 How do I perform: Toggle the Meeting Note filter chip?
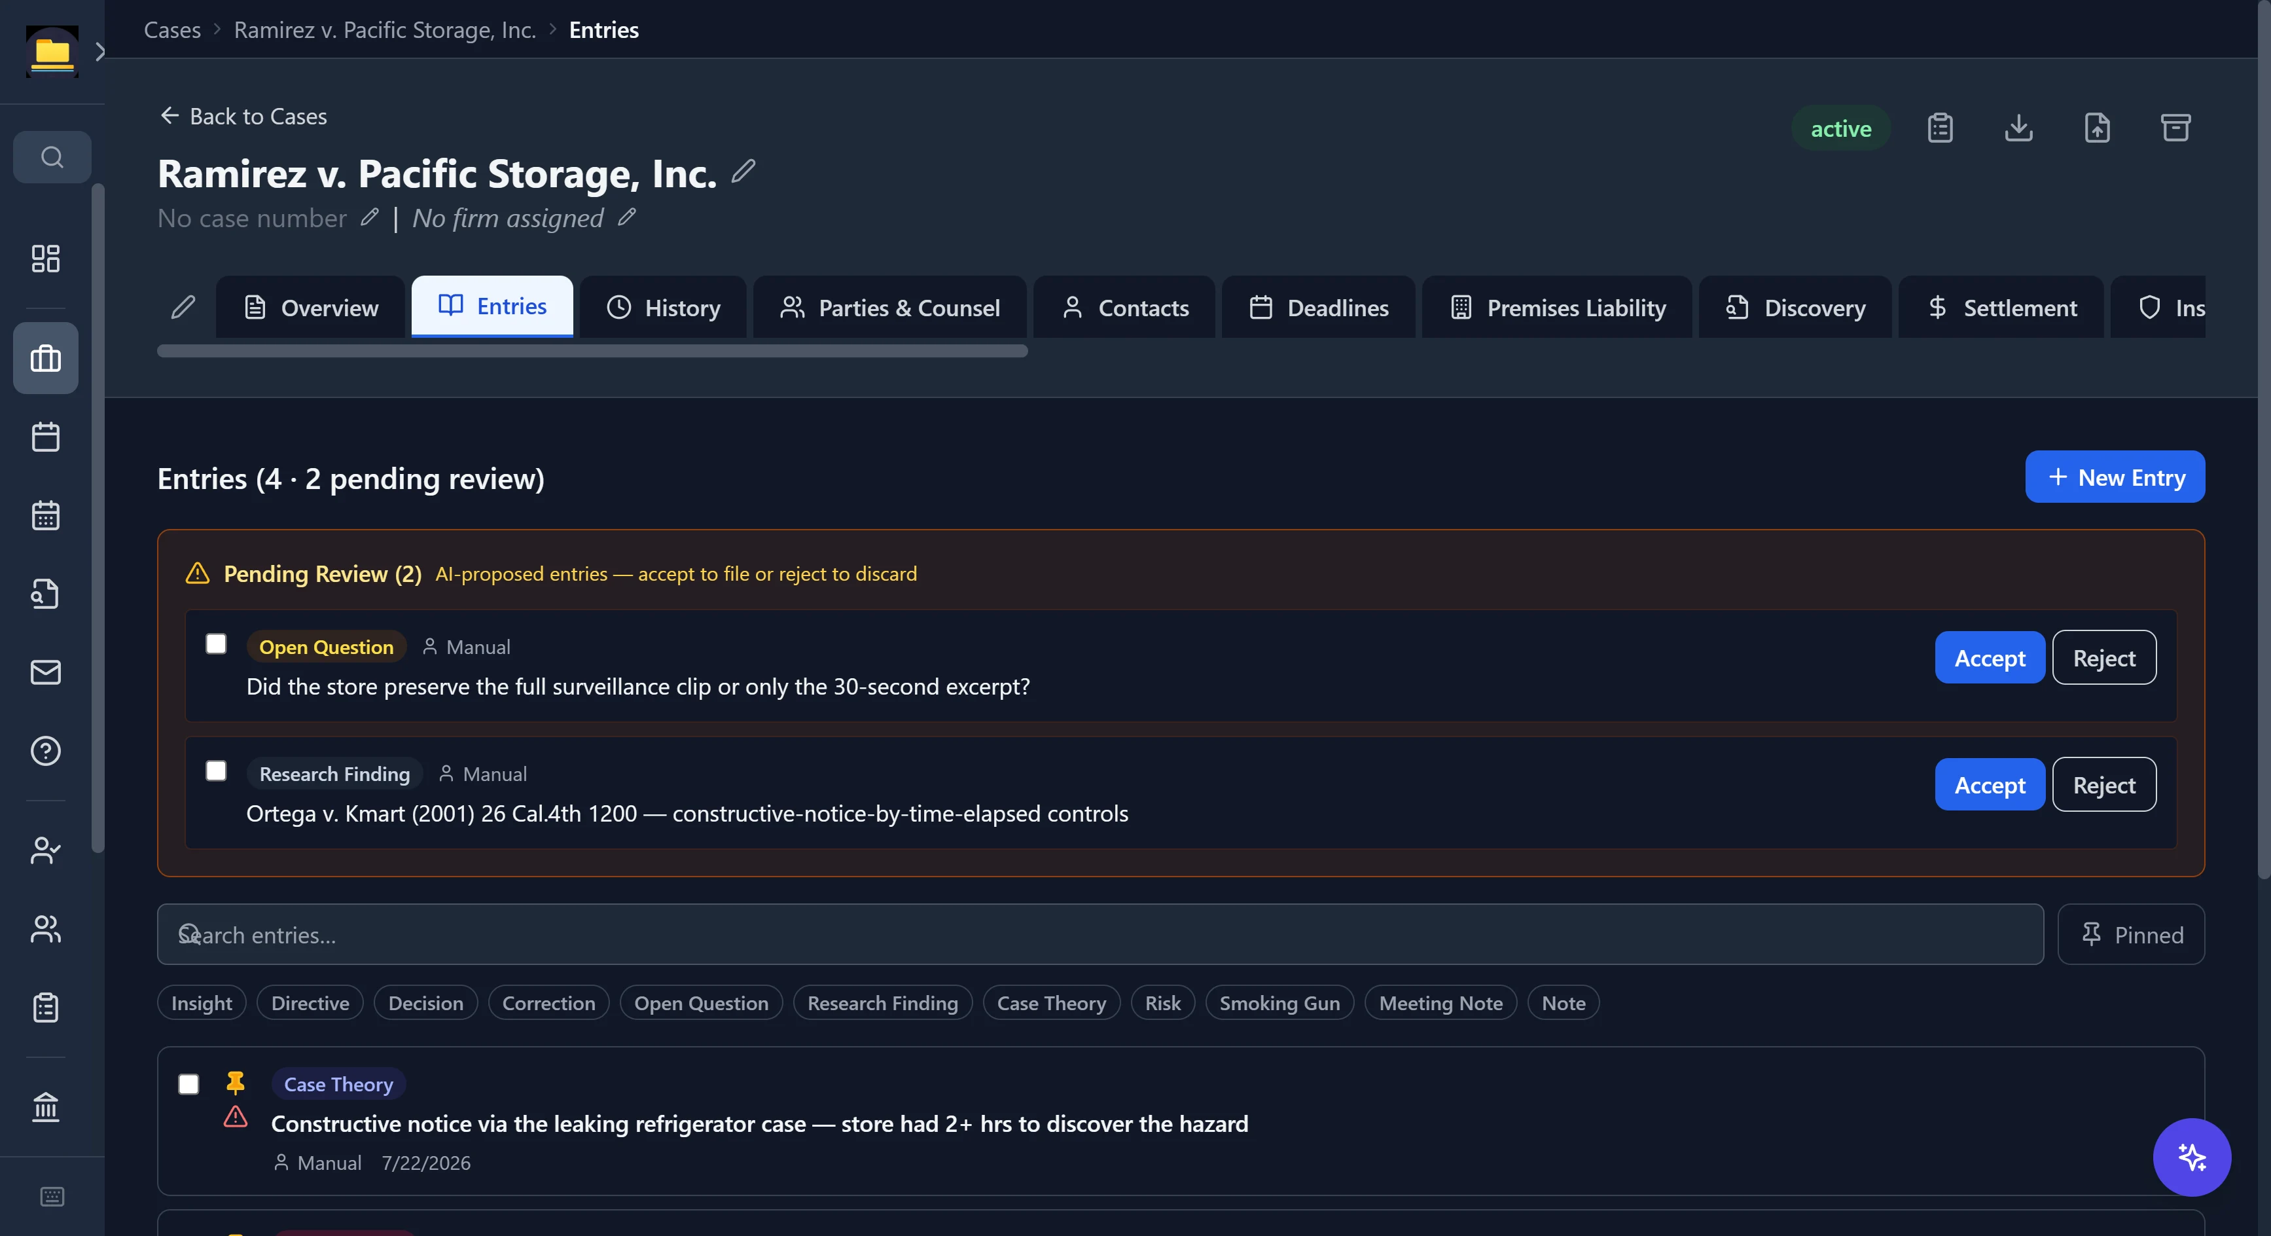(x=1440, y=1002)
